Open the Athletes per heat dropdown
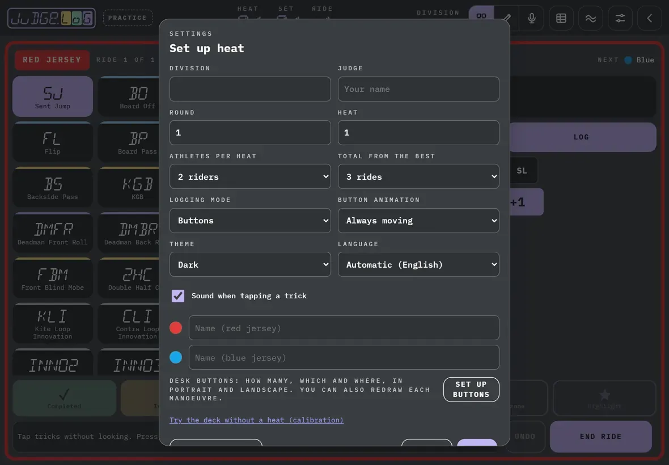 (250, 176)
